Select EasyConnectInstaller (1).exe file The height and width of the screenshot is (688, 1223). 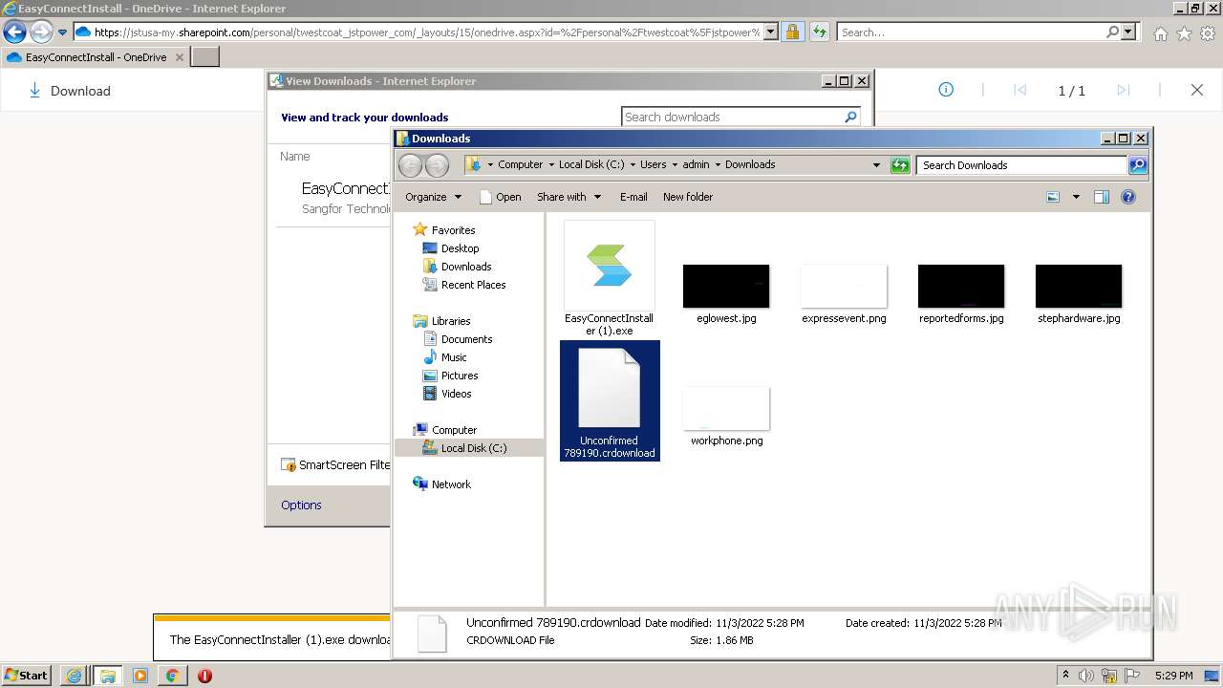[x=610, y=278]
